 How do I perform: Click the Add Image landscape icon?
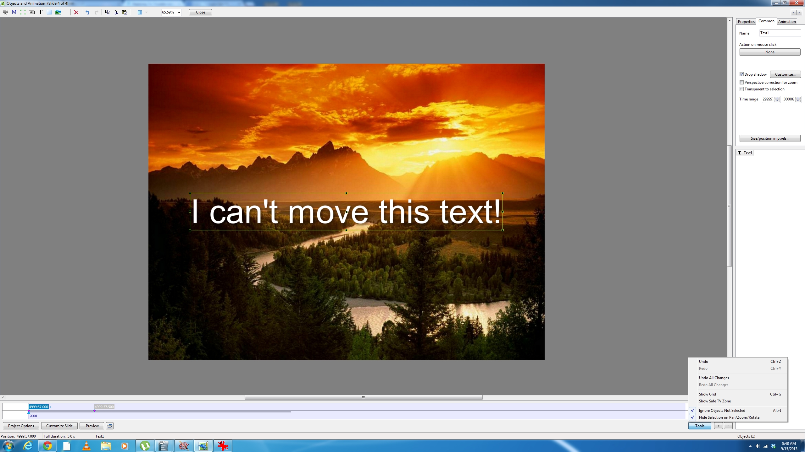[58, 12]
